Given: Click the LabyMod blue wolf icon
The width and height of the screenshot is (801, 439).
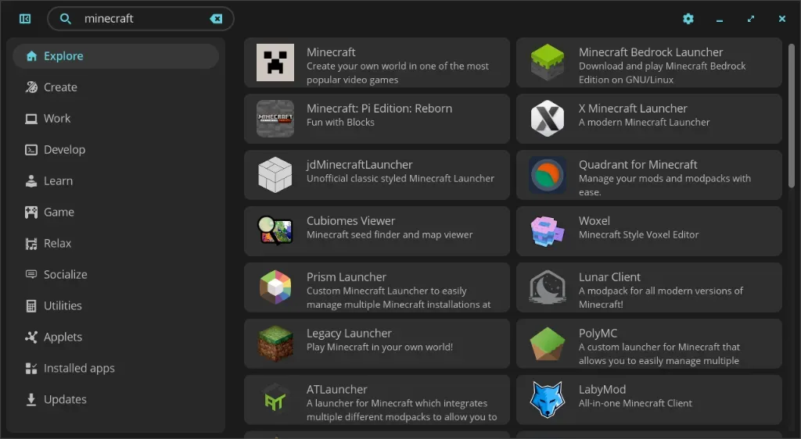Looking at the screenshot, I should (547, 399).
